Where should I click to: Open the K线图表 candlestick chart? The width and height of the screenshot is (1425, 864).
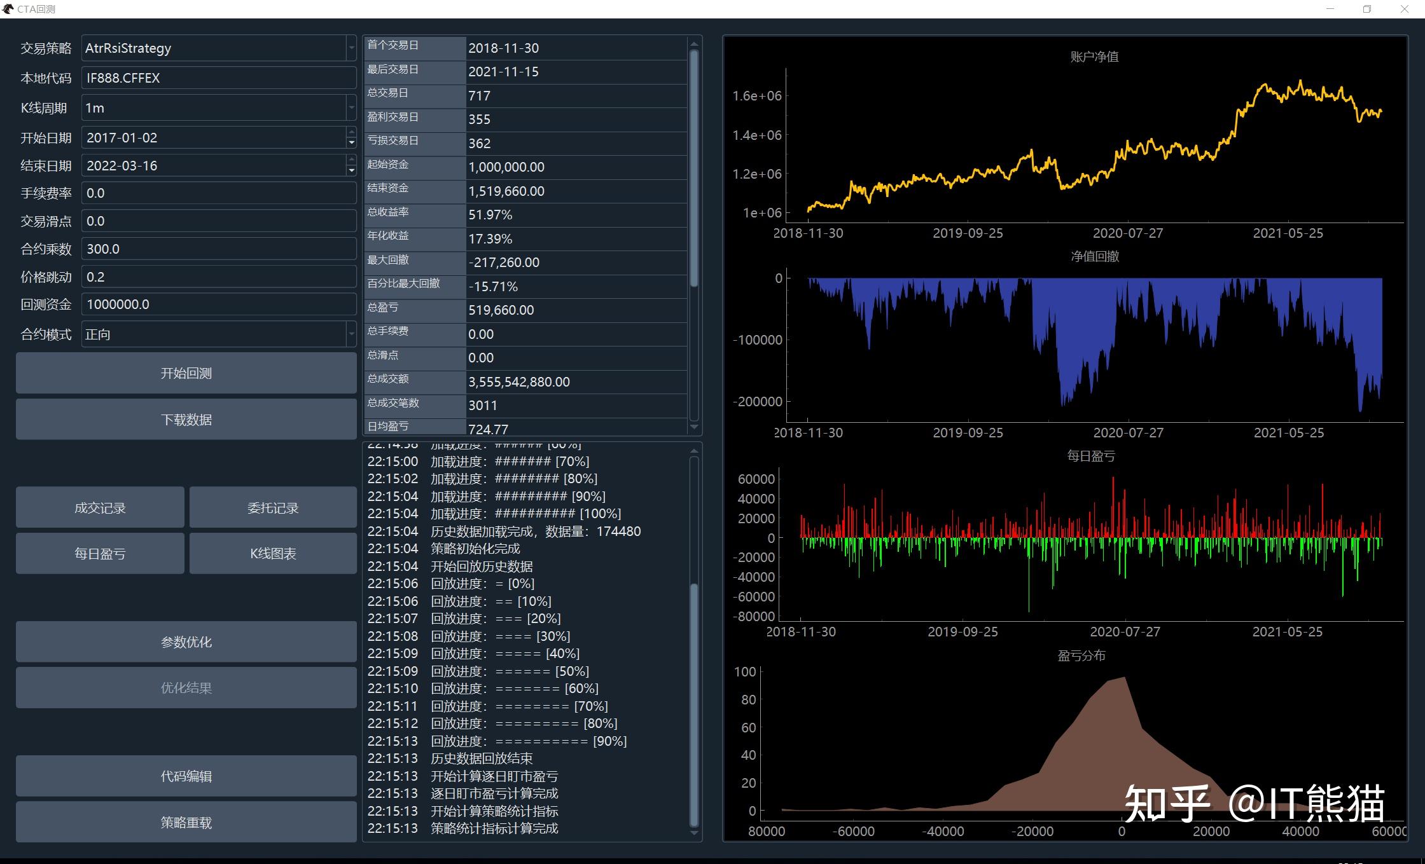(x=273, y=553)
